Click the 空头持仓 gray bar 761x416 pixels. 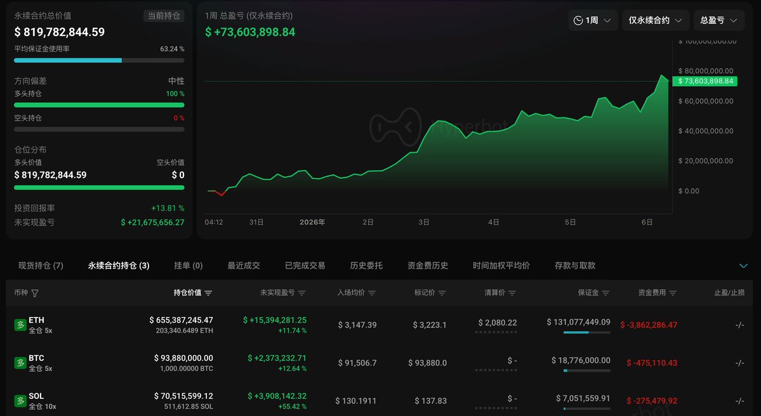click(x=99, y=129)
